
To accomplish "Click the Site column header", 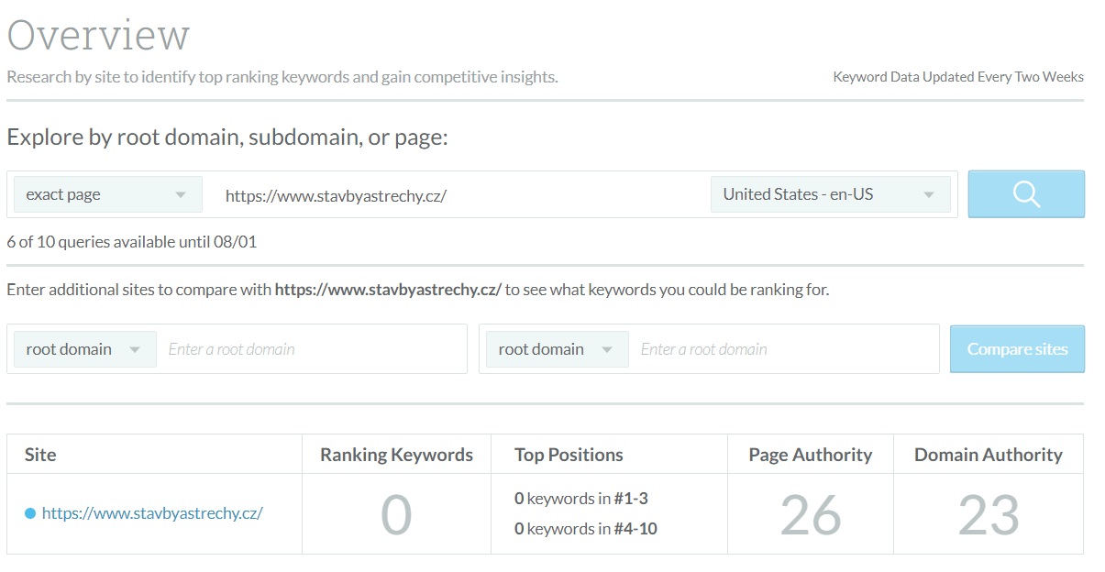I will click(40, 455).
